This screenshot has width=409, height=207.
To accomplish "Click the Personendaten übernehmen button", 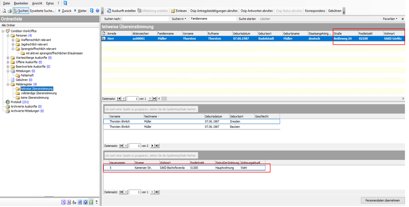I will pyautogui.click(x=383, y=200).
